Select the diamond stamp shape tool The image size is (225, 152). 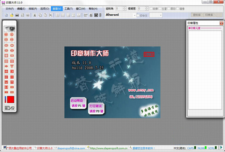(x=6, y=66)
